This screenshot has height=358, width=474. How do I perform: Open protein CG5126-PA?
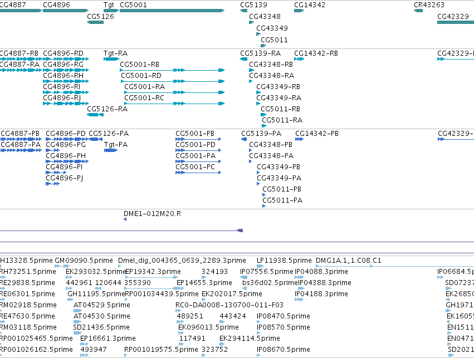[109, 134]
